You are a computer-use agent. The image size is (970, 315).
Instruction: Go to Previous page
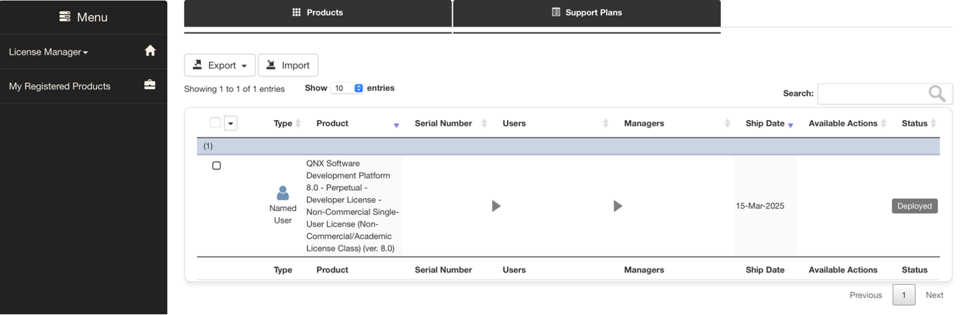pyautogui.click(x=865, y=295)
